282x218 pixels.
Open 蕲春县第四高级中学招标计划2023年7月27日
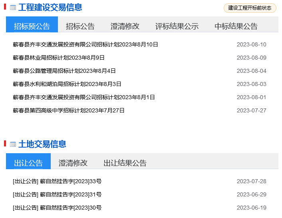click(x=69, y=110)
